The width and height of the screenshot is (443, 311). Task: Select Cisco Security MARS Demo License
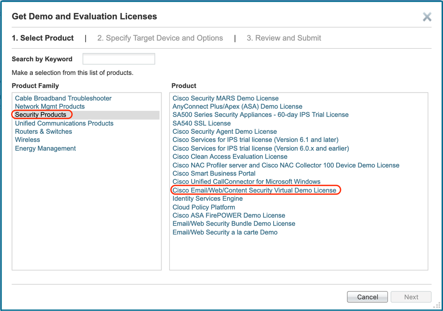point(225,98)
